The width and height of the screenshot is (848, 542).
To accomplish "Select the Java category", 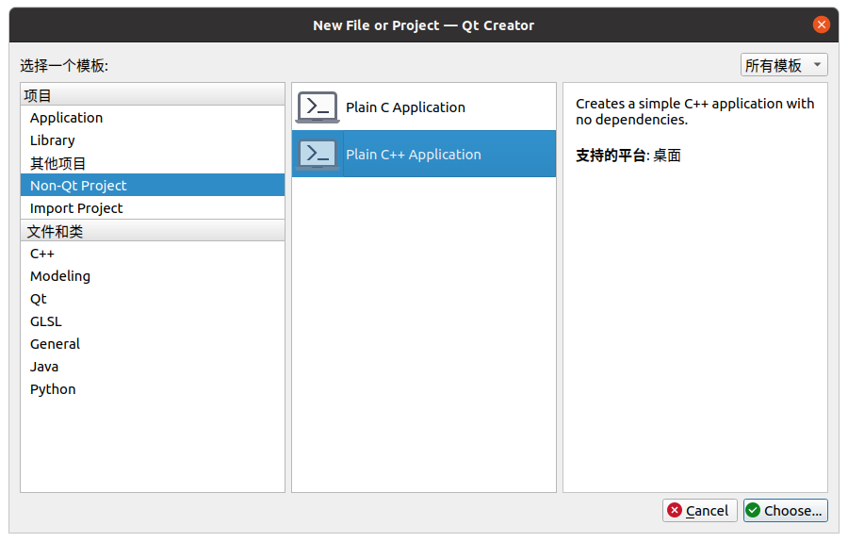I will [153, 367].
